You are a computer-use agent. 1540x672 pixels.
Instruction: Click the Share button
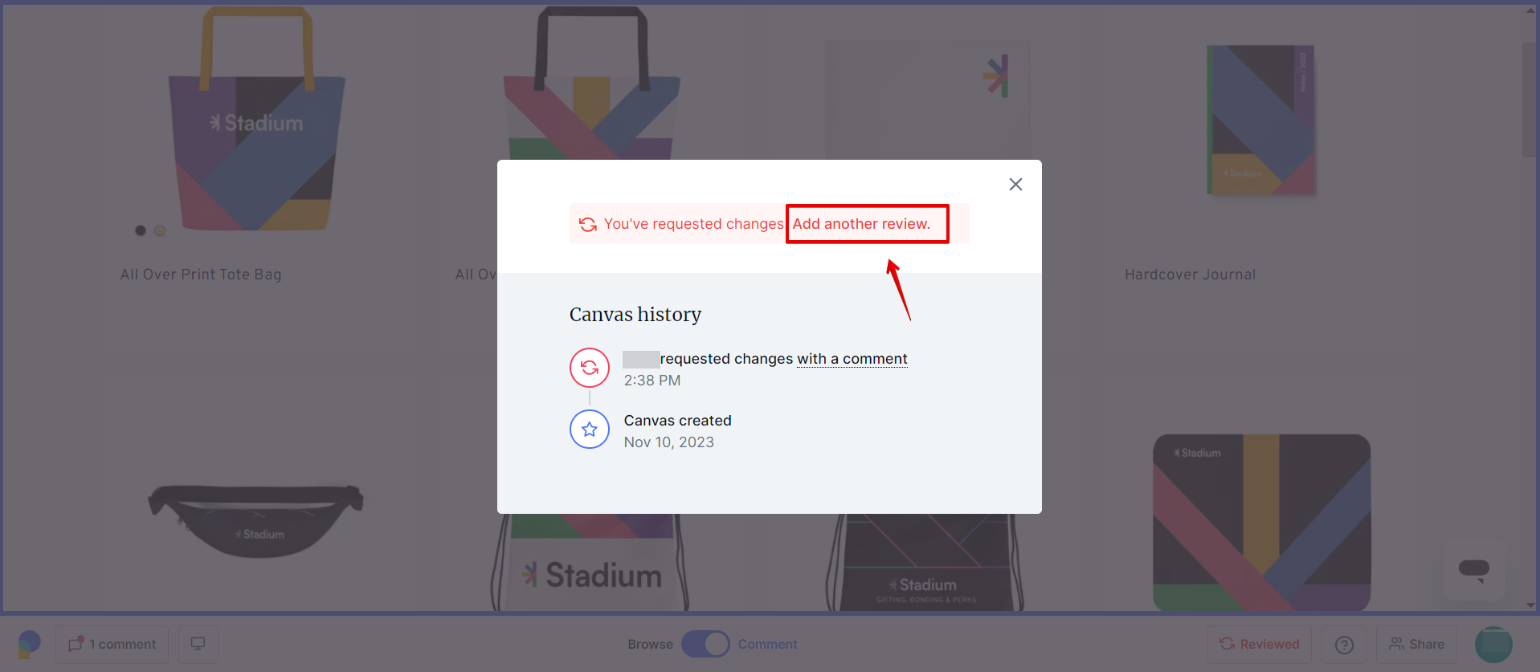coord(1416,644)
